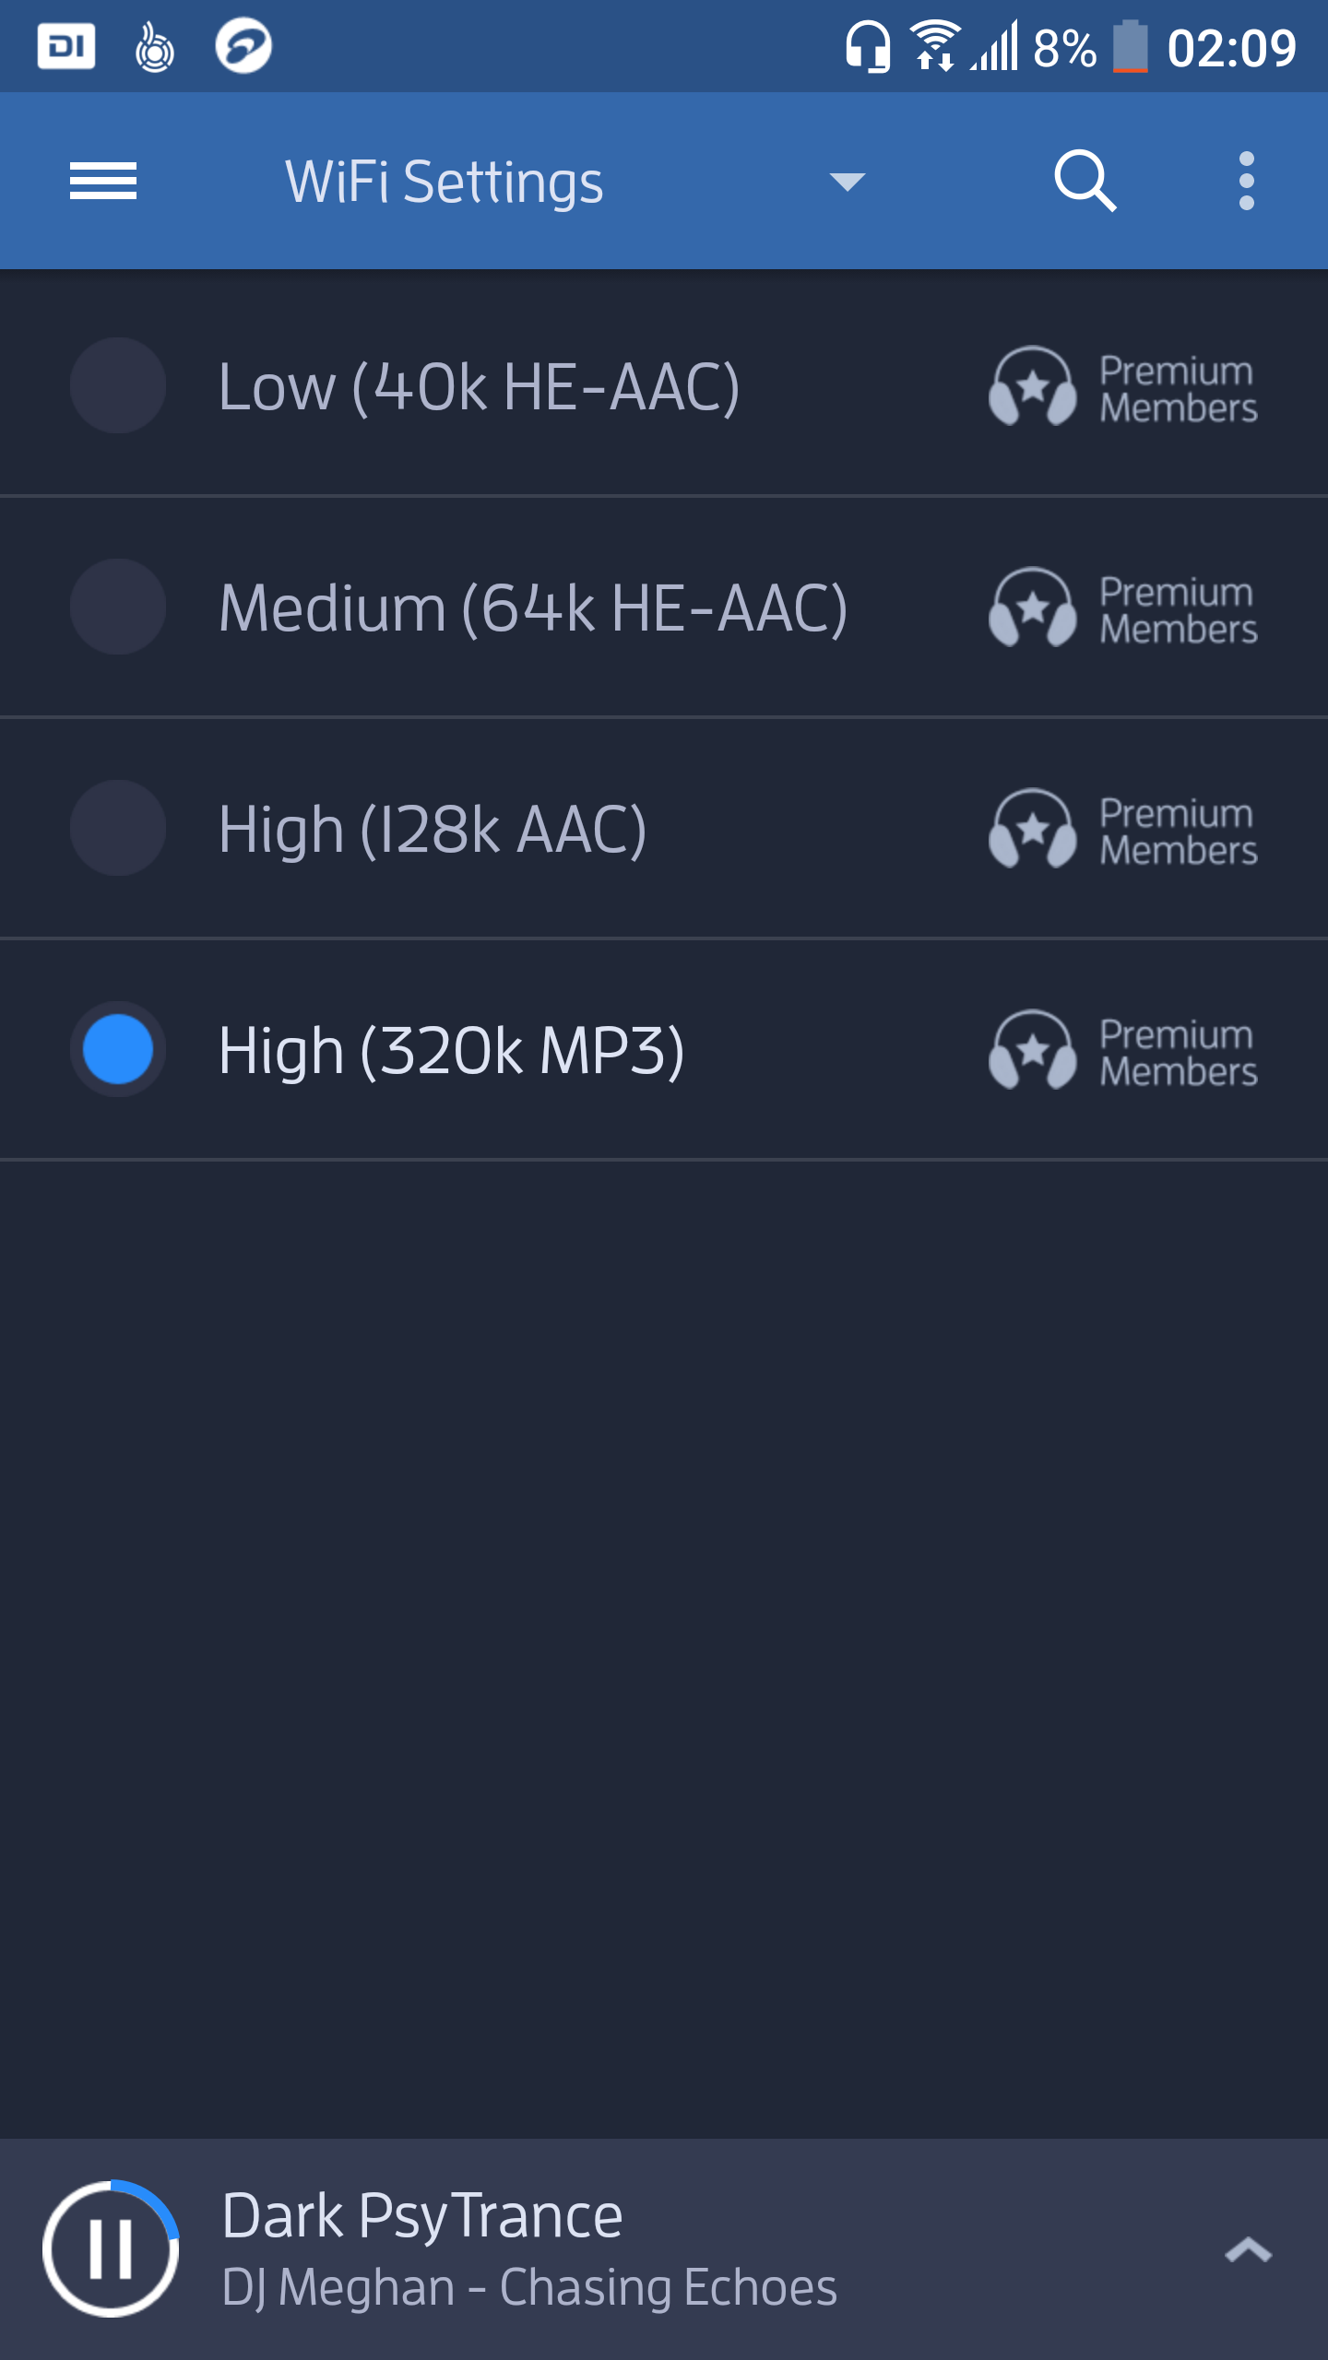Choose the High (320k MP3) radio option
Viewport: 1328px width, 2360px height.
click(x=118, y=1049)
